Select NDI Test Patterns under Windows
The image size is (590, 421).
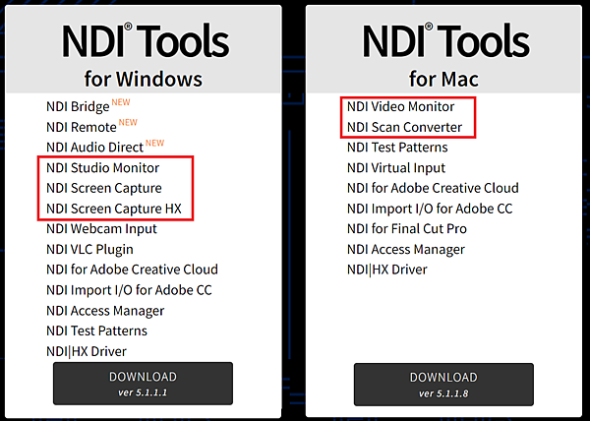click(96, 331)
